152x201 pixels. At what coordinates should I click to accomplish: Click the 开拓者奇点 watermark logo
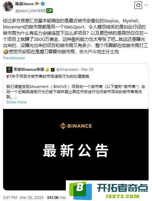pyautogui.click(x=109, y=191)
